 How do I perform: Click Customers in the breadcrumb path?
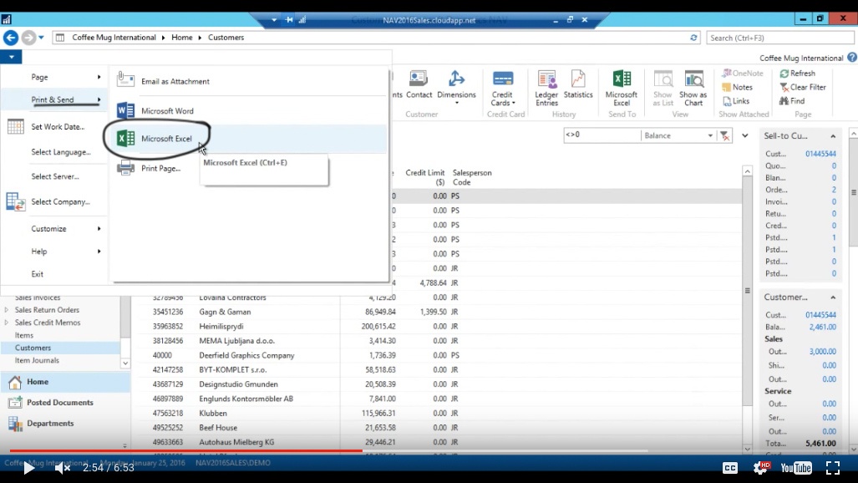[226, 38]
